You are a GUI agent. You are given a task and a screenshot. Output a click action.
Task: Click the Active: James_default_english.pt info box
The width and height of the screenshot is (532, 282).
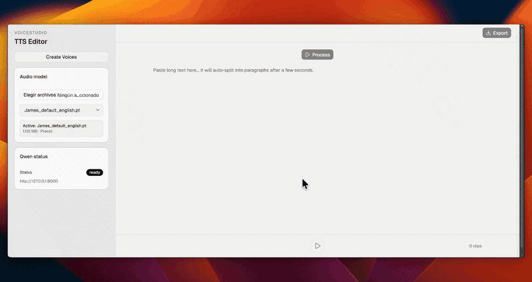(61, 128)
